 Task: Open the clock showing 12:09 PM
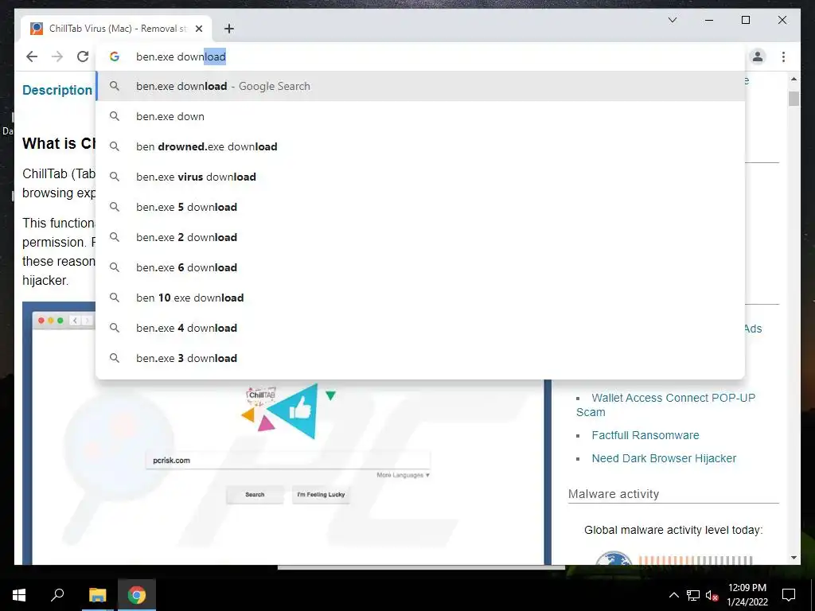point(747,595)
